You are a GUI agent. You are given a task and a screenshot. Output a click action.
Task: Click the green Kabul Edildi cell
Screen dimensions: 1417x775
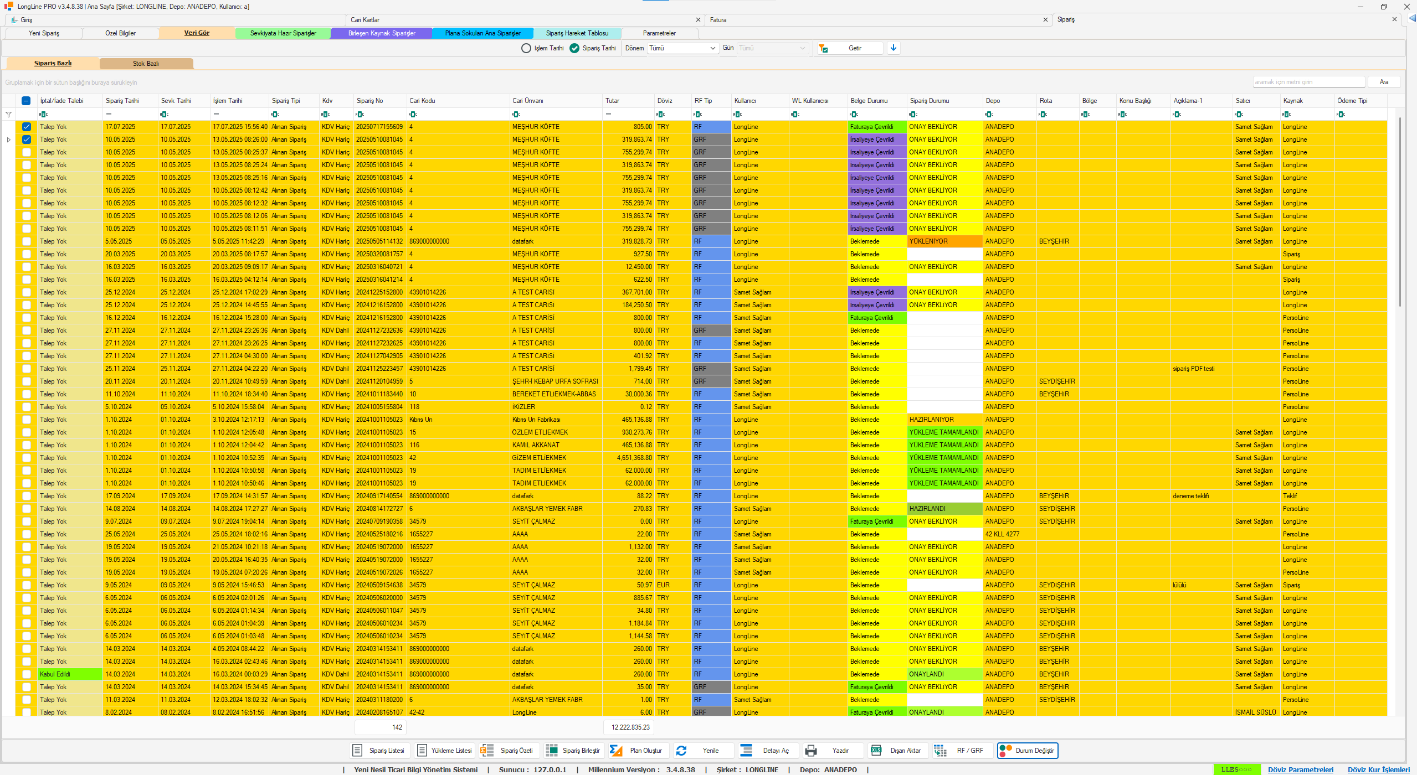(70, 674)
